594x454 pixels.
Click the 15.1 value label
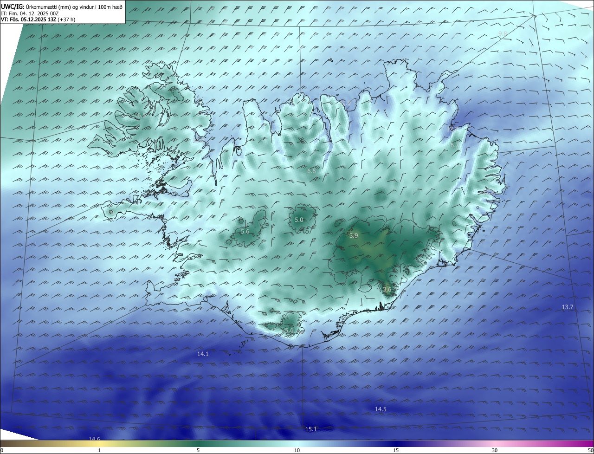pyautogui.click(x=311, y=429)
